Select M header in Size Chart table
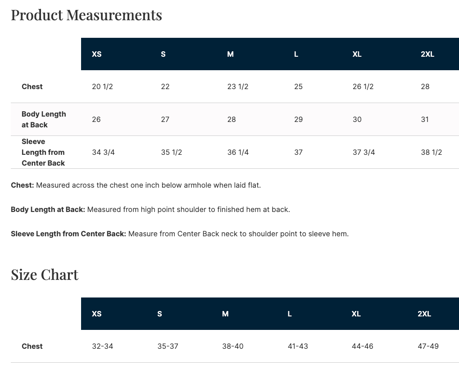The image size is (459, 374). click(225, 314)
